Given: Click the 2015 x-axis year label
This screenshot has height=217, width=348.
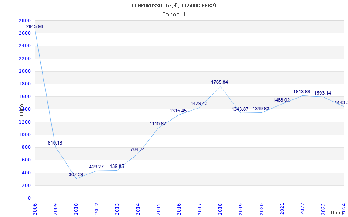Looking at the screenshot, I should pos(158,207).
